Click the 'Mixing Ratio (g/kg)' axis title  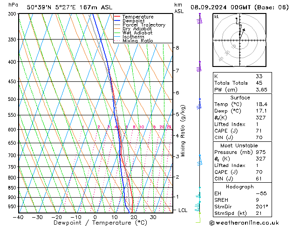point(183,131)
